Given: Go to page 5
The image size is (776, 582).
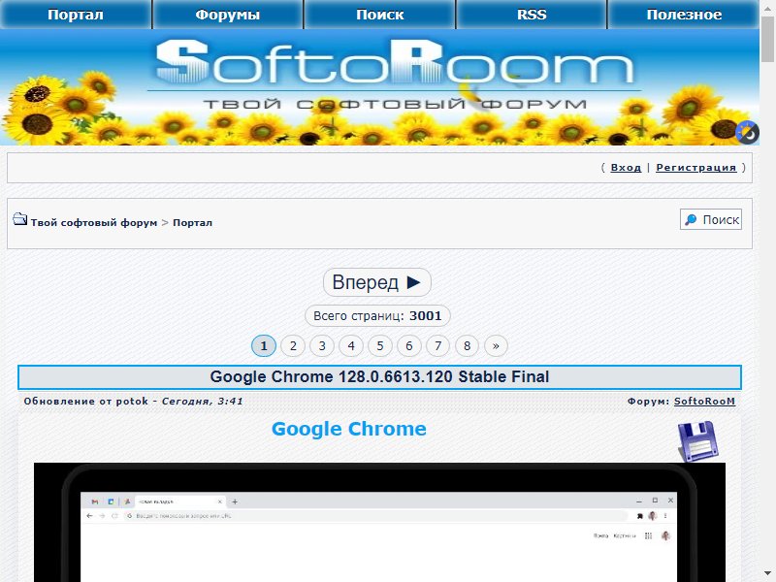Looking at the screenshot, I should pyautogui.click(x=380, y=346).
